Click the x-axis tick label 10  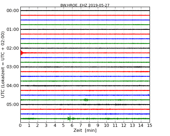pyautogui.click(x=106, y=126)
